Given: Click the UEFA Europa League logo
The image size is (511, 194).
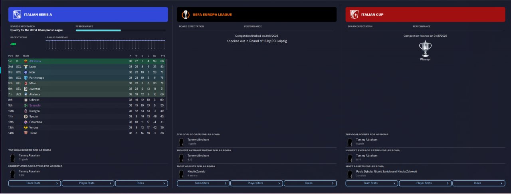Looking at the screenshot, I should click(x=185, y=14).
